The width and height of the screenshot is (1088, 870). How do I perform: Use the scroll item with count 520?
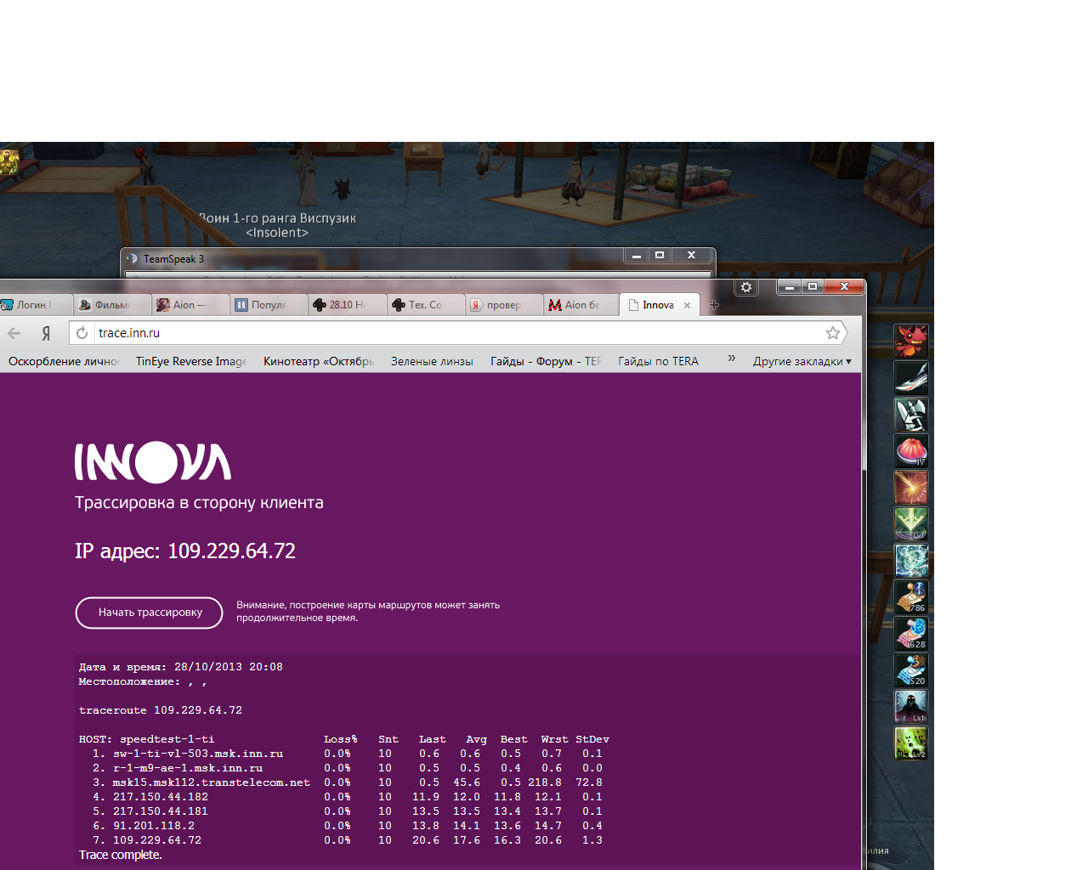tap(911, 670)
